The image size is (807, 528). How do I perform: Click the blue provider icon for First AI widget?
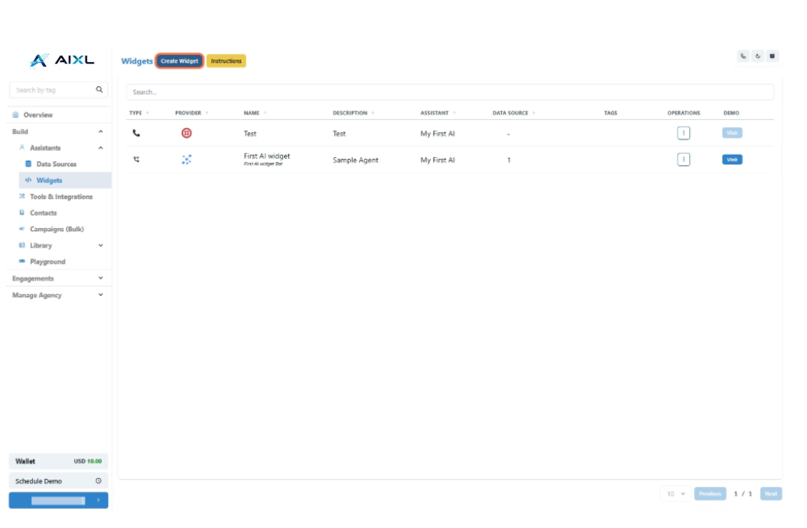(186, 160)
